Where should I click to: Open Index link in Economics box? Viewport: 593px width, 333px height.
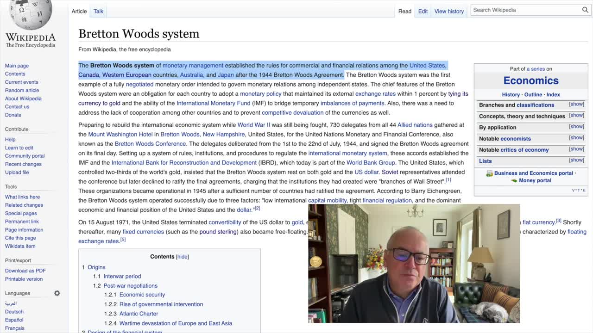(553, 94)
